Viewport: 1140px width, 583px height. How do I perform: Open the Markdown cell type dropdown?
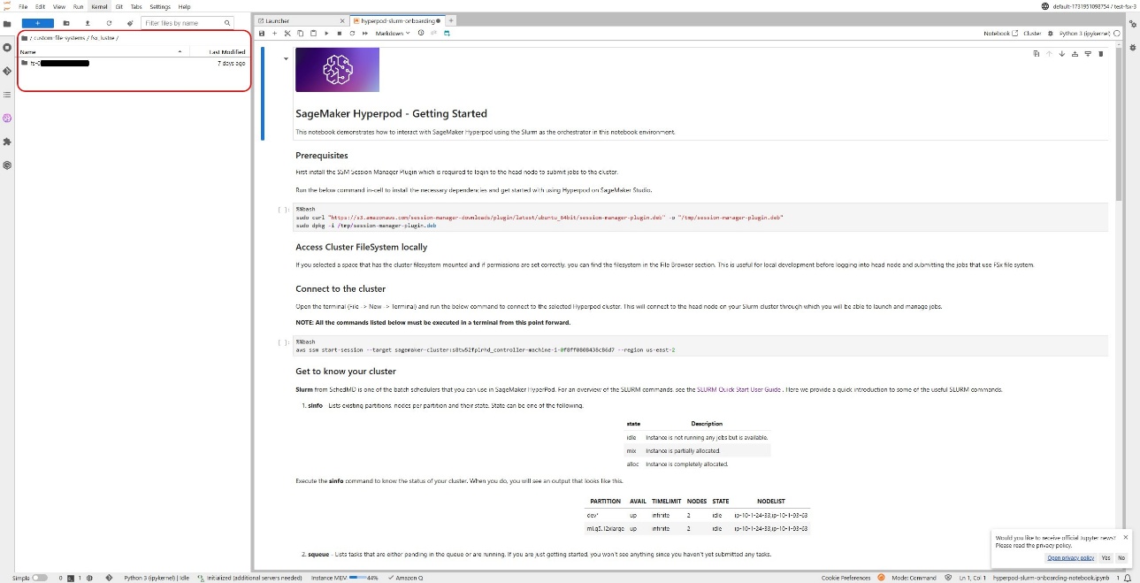(x=393, y=34)
